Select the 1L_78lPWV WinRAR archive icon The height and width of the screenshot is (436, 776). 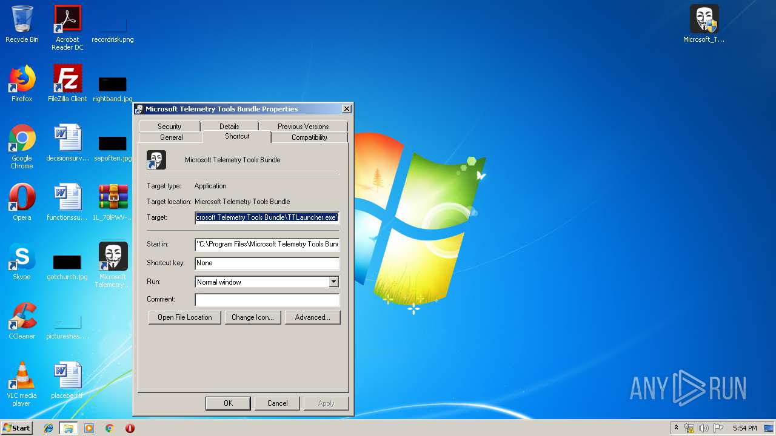tap(113, 202)
